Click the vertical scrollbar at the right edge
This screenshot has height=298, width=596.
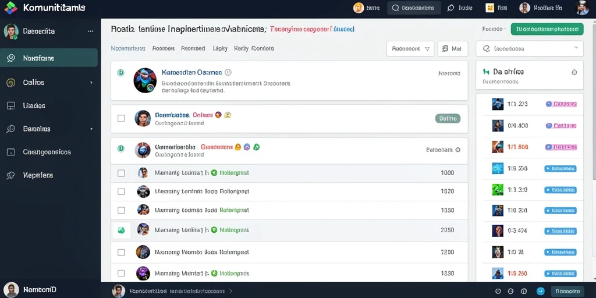point(593,102)
